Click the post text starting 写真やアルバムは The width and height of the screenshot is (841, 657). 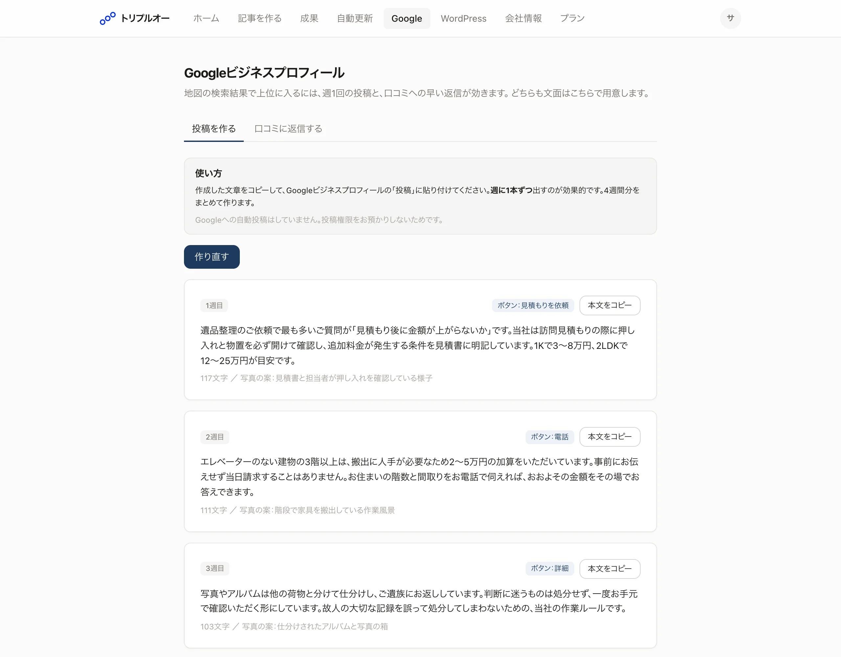(x=419, y=601)
